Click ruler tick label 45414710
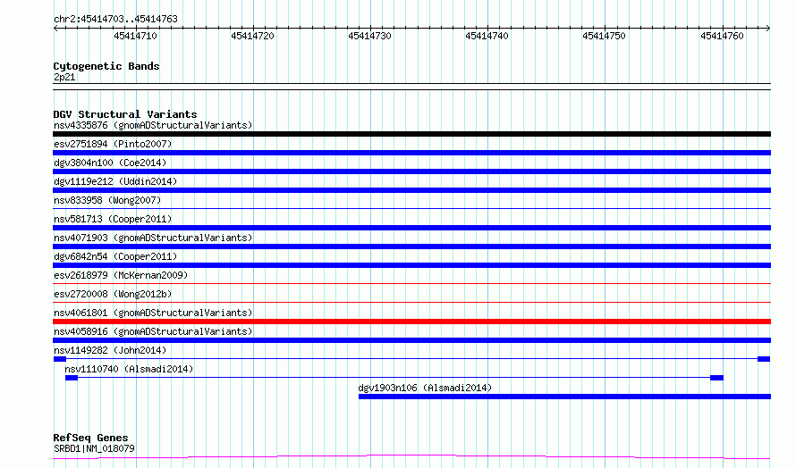 tap(135, 36)
